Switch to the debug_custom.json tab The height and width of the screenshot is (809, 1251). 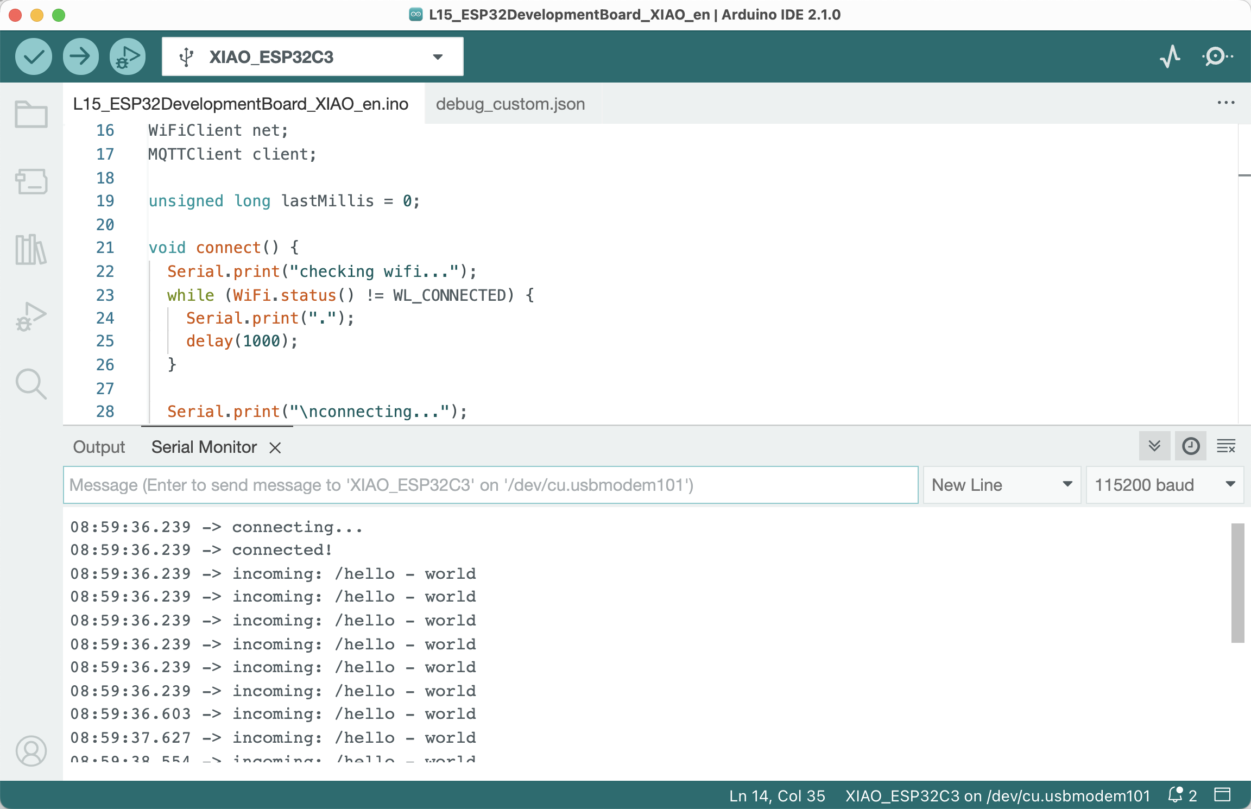coord(510,104)
